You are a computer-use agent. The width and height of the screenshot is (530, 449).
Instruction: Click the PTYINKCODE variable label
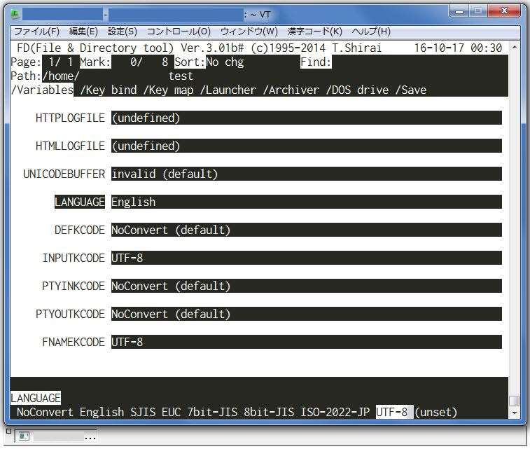click(74, 286)
